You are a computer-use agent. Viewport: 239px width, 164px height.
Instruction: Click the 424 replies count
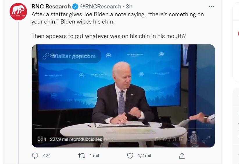click(47, 156)
